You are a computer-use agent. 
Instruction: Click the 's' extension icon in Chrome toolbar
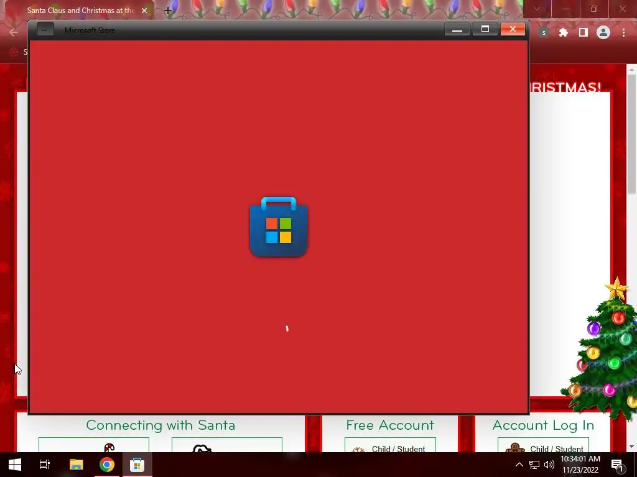click(544, 32)
